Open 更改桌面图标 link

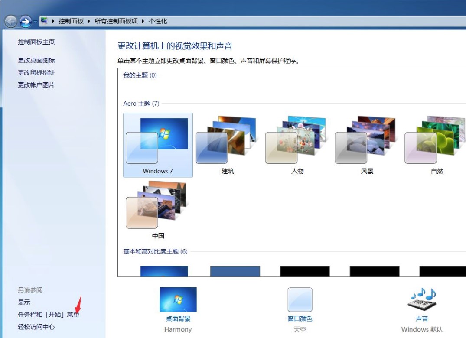coord(36,60)
